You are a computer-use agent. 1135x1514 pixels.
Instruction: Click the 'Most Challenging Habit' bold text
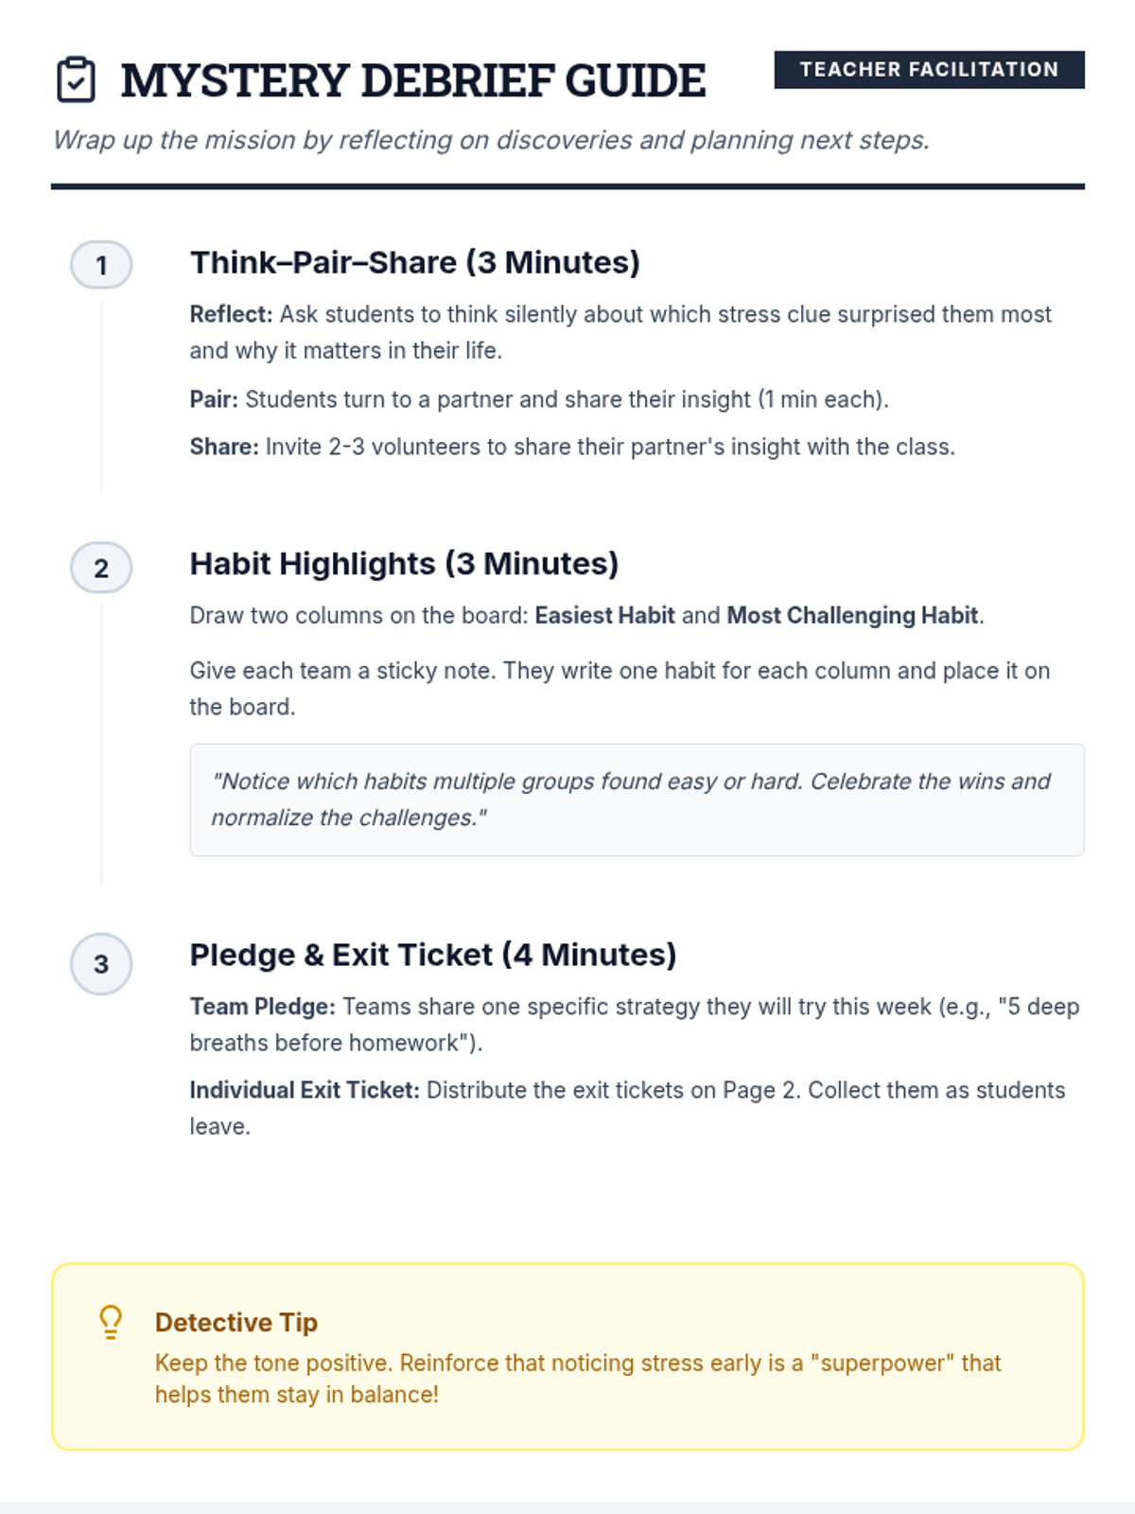click(851, 615)
